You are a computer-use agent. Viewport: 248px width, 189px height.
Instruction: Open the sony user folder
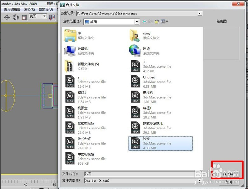(x=144, y=35)
